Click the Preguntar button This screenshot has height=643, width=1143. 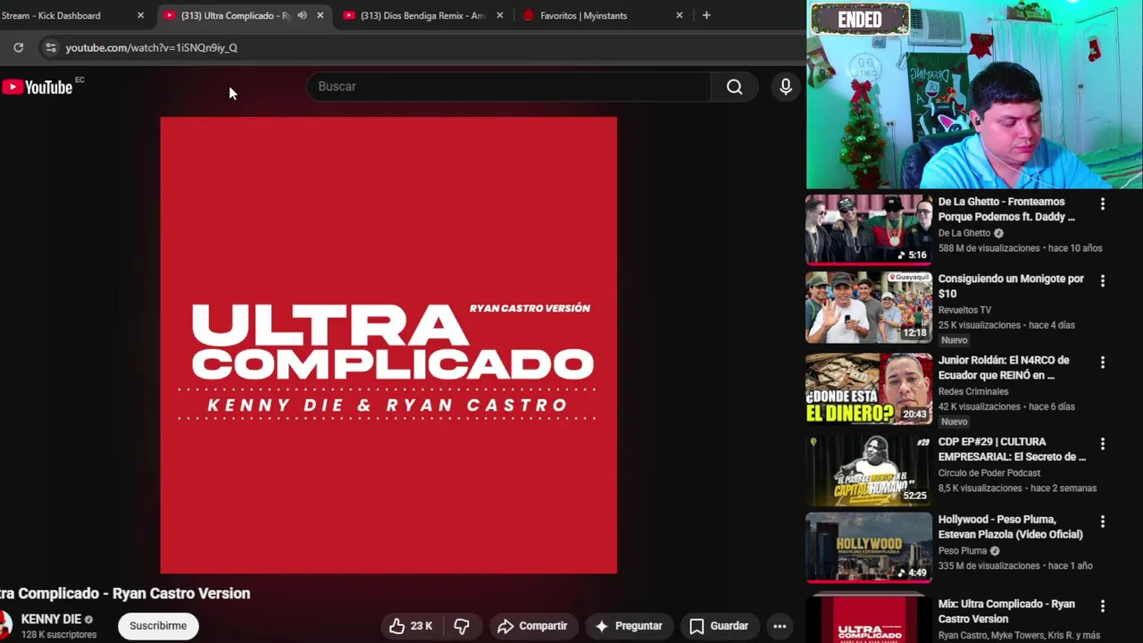(x=629, y=626)
